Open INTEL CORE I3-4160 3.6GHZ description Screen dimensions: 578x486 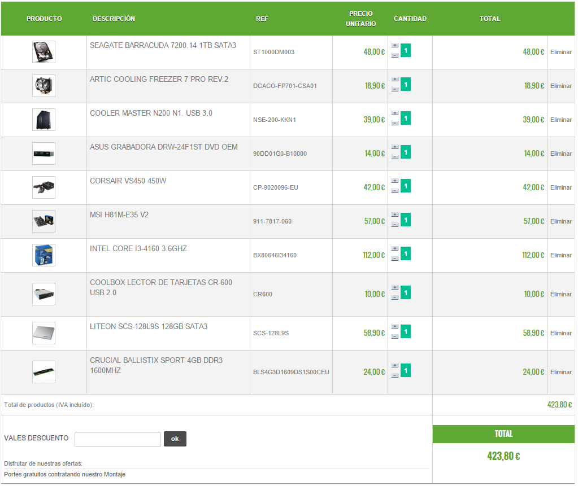coord(138,248)
